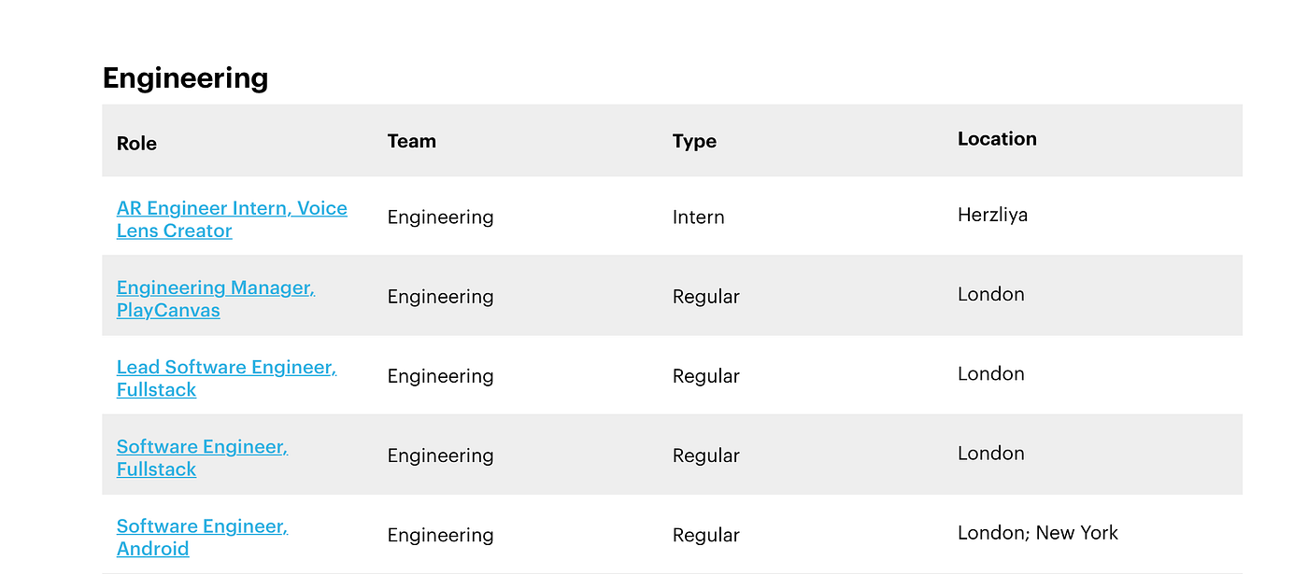Click the London location for Software Engineer, Fullstack
Image resolution: width=1308 pixels, height=574 pixels.
coord(991,453)
